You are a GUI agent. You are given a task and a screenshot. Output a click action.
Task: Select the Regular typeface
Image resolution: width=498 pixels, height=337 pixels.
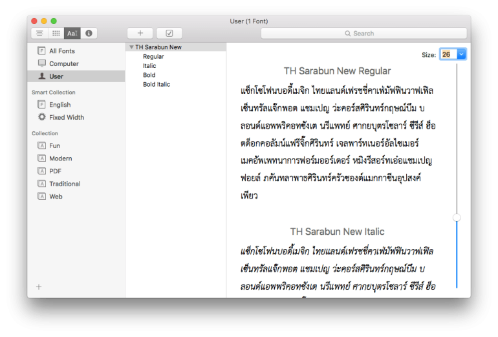point(153,56)
